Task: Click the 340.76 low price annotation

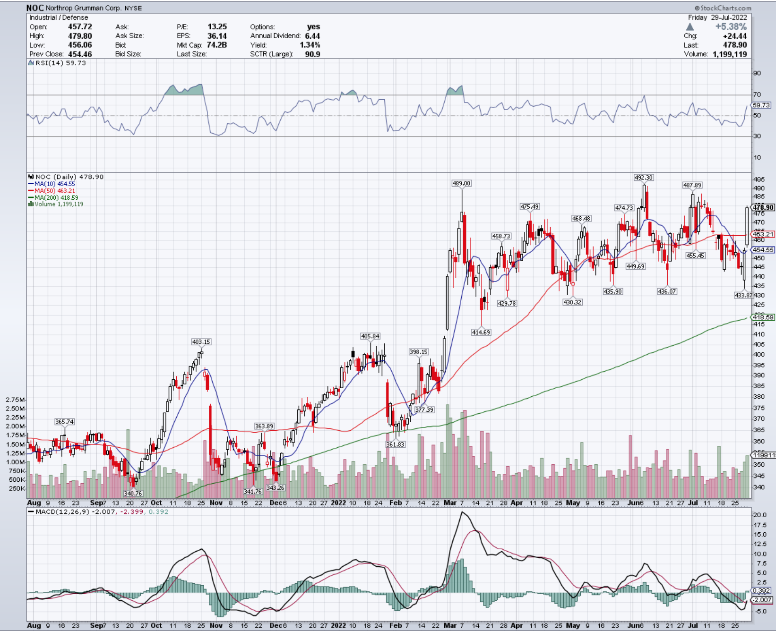Action: (133, 493)
